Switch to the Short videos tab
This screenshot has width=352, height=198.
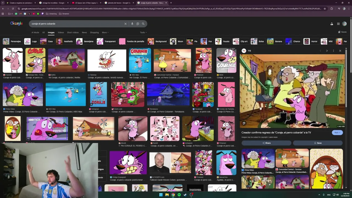click(x=73, y=32)
